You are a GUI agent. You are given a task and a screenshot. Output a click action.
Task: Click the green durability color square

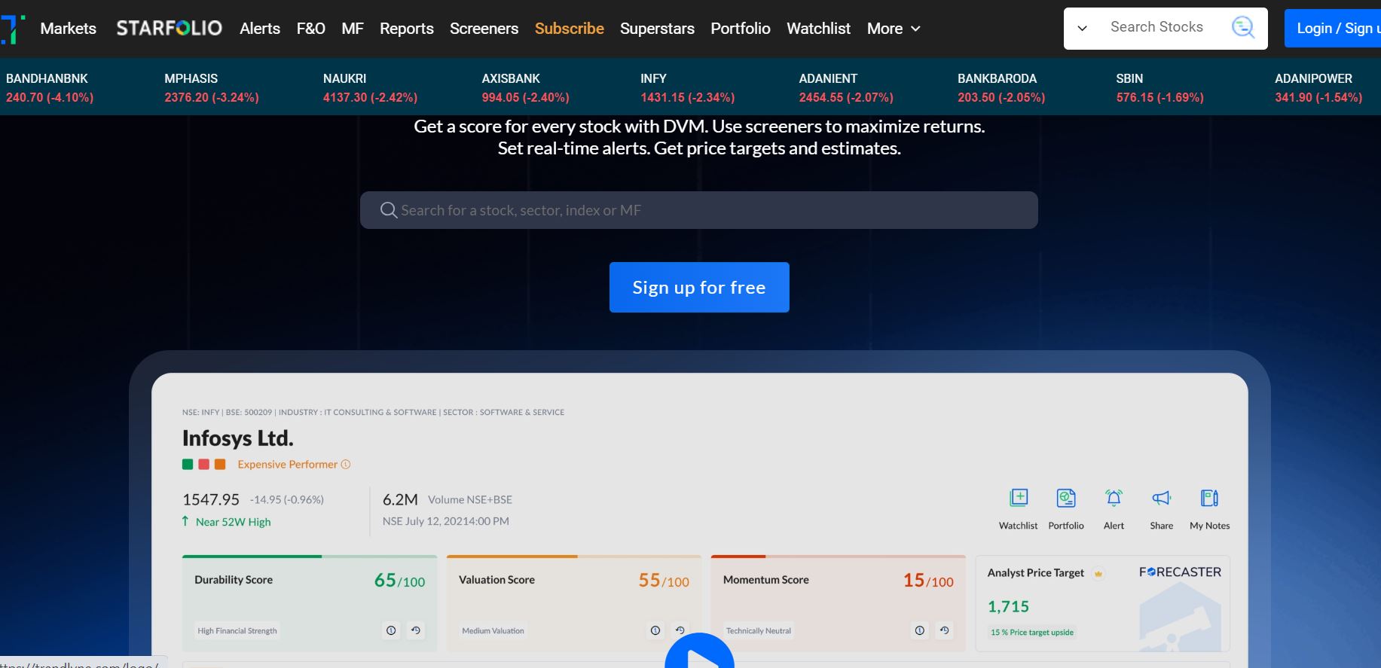(188, 465)
